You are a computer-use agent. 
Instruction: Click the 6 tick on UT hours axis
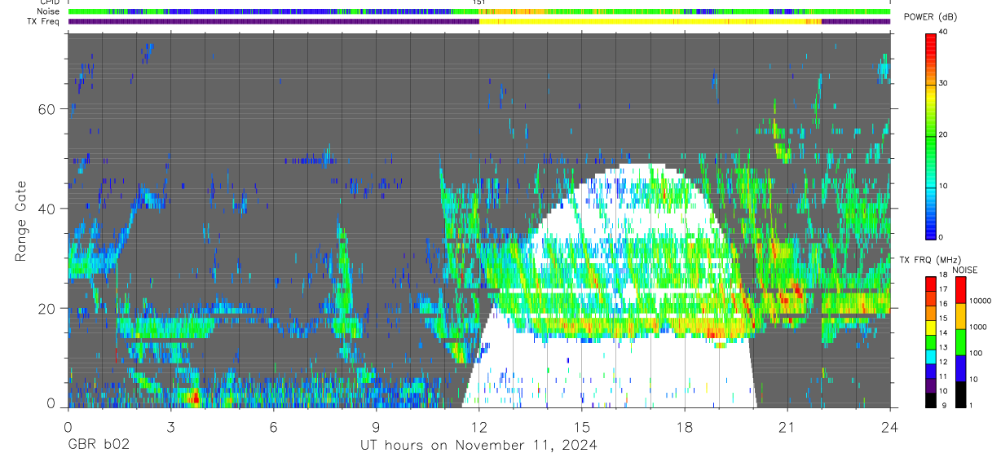(273, 427)
